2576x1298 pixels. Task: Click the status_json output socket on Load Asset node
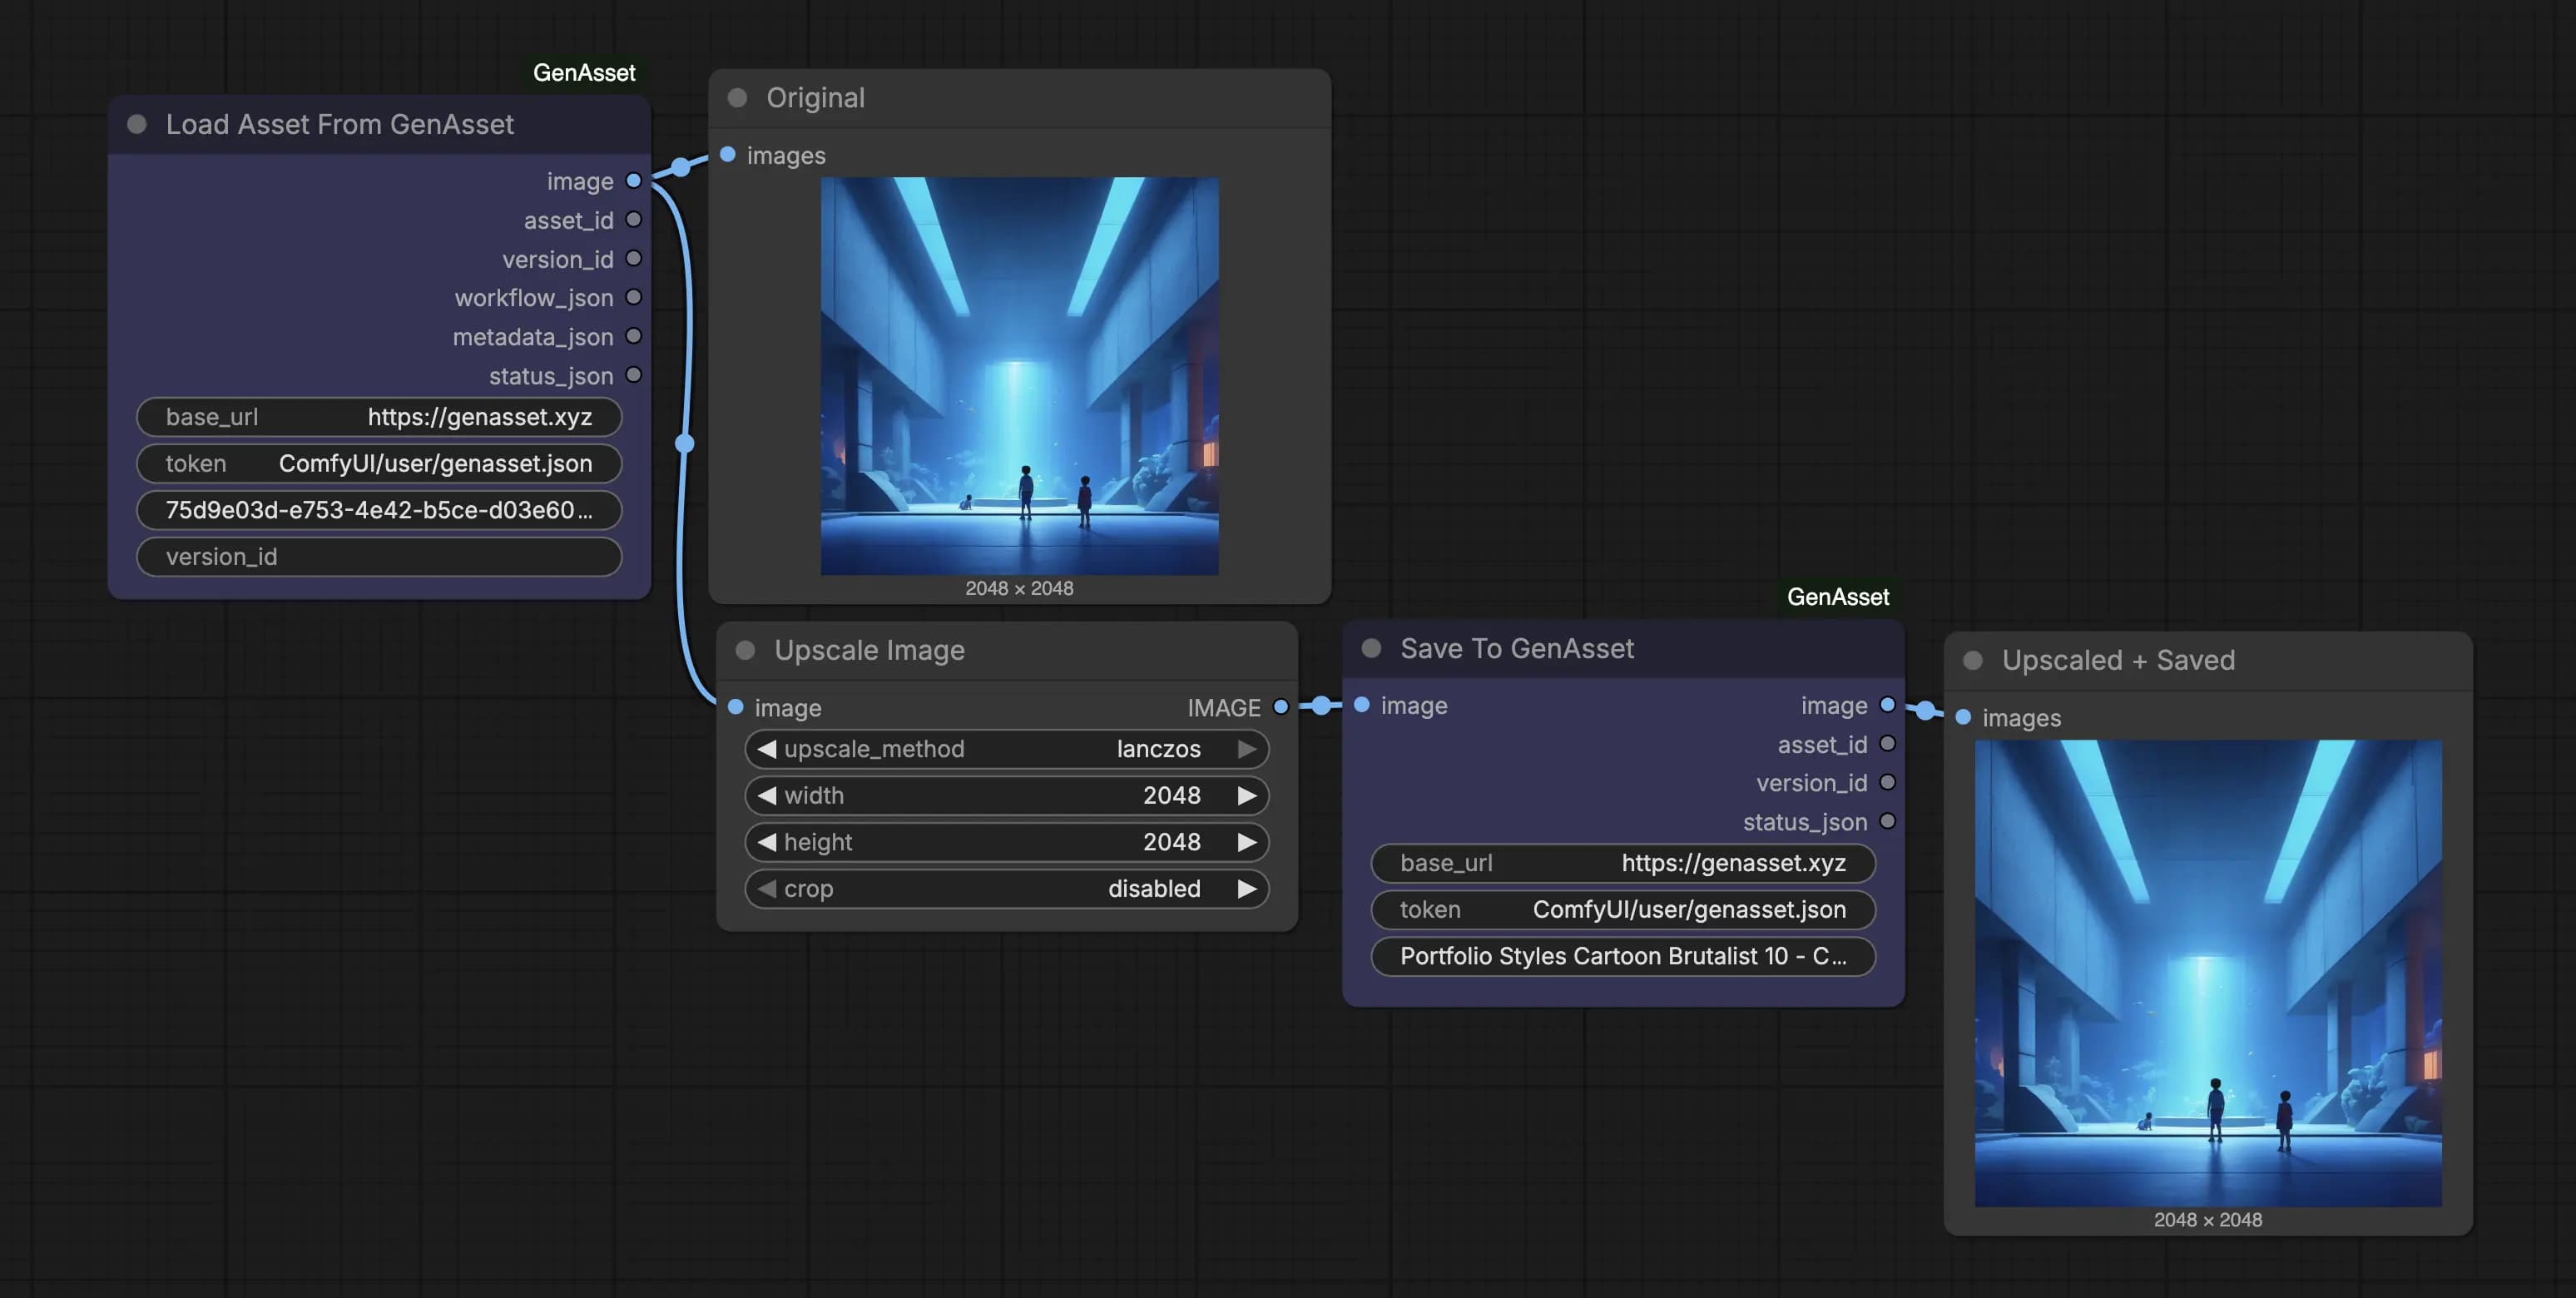(633, 375)
